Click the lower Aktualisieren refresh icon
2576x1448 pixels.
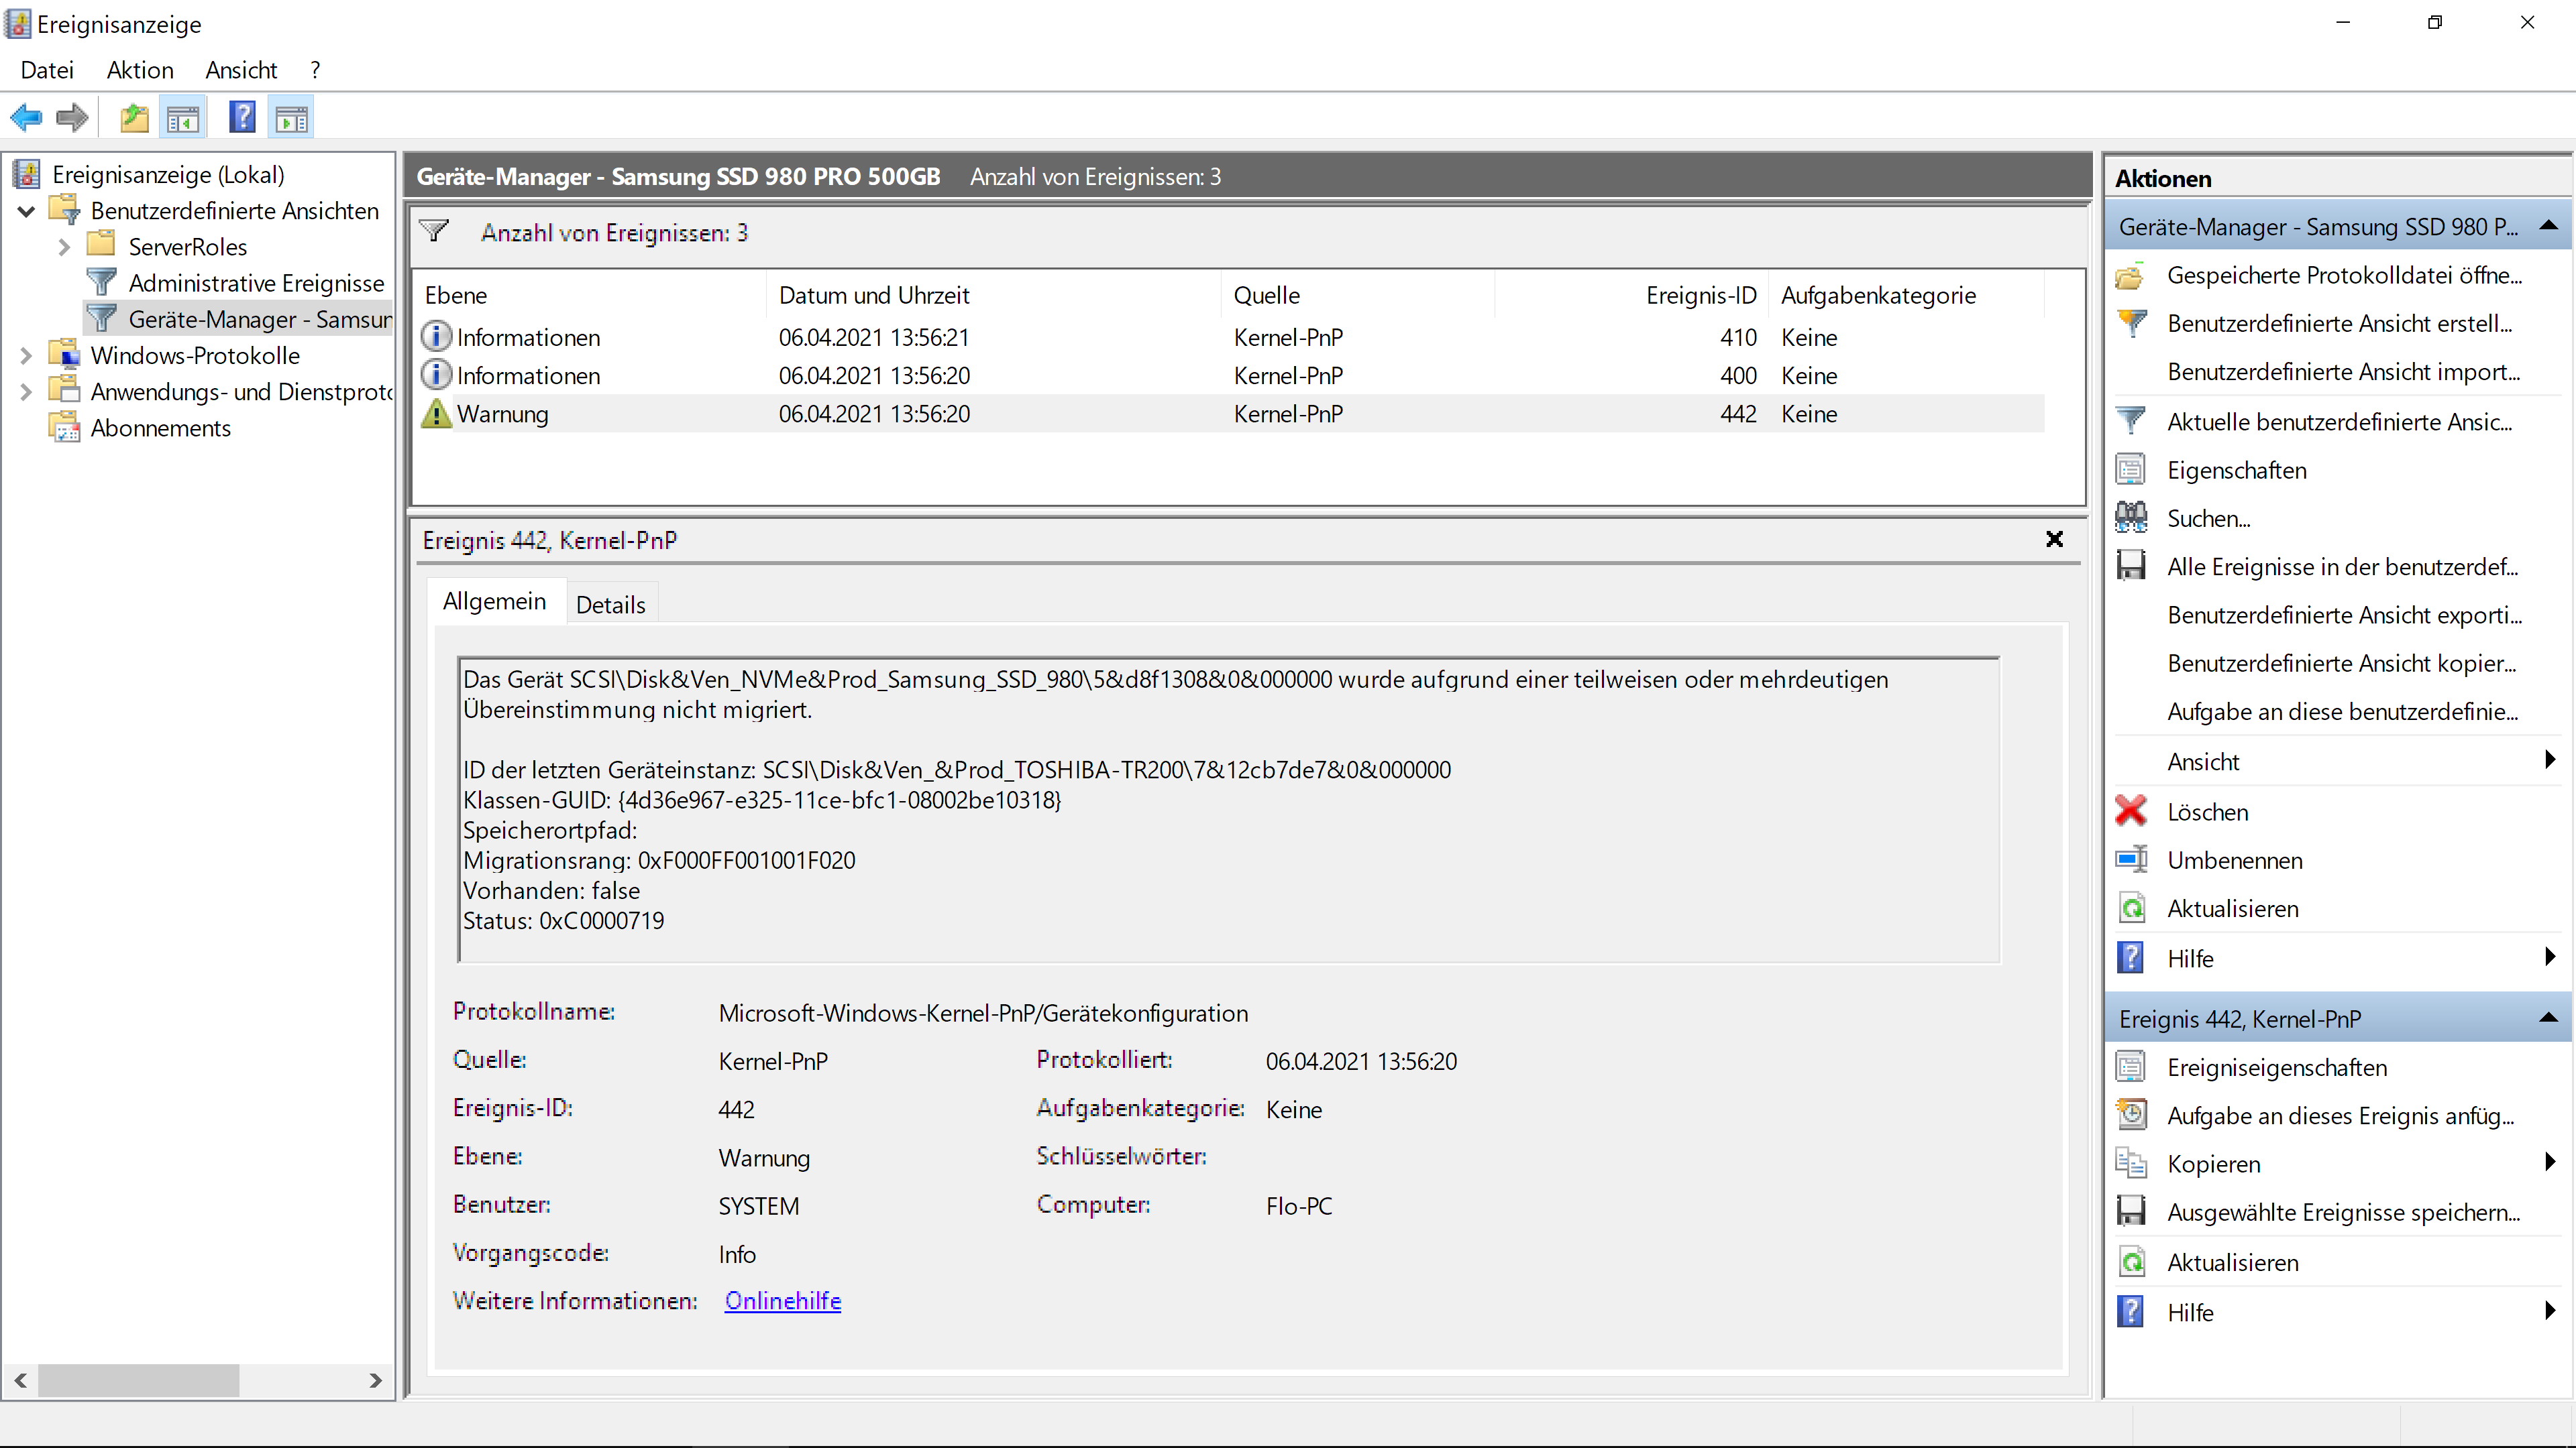pos(2131,1262)
